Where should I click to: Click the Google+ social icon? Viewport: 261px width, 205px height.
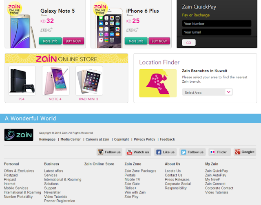pyautogui.click(x=237, y=152)
